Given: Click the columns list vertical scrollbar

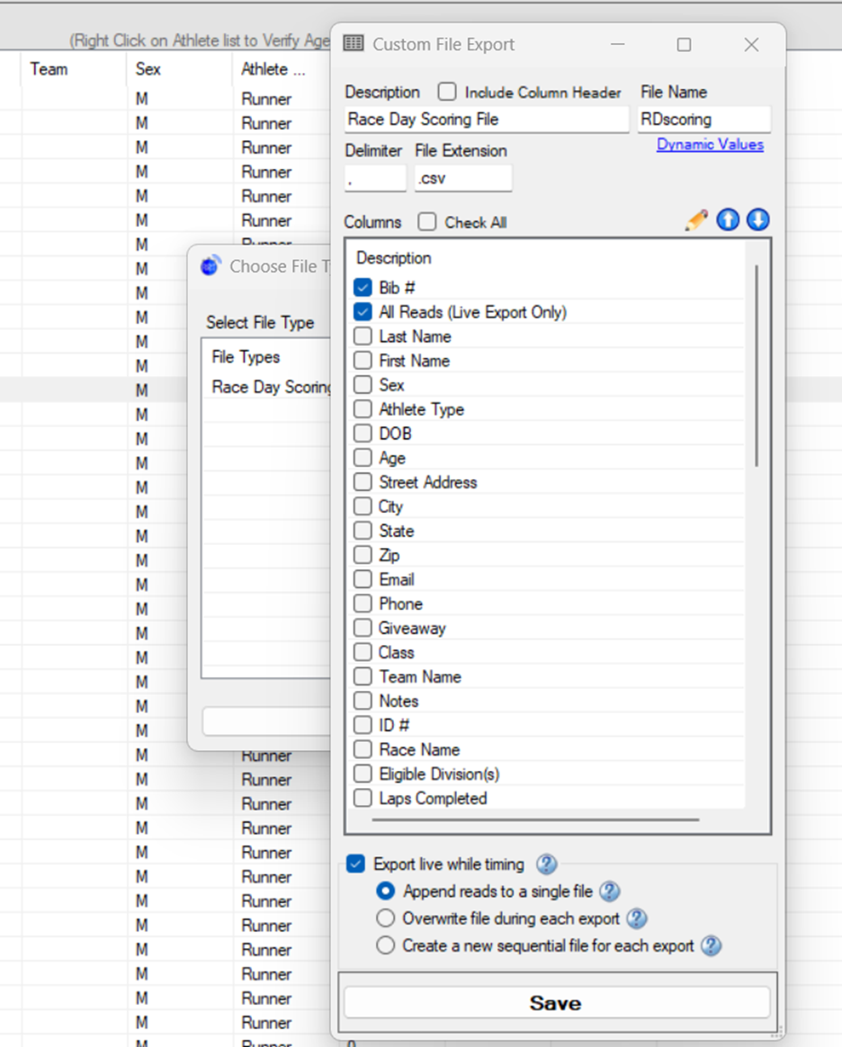Looking at the screenshot, I should point(757,366).
